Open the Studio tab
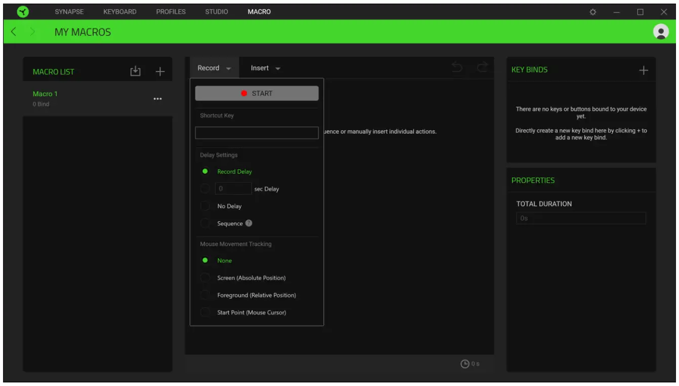The width and height of the screenshot is (679, 386). tap(216, 12)
